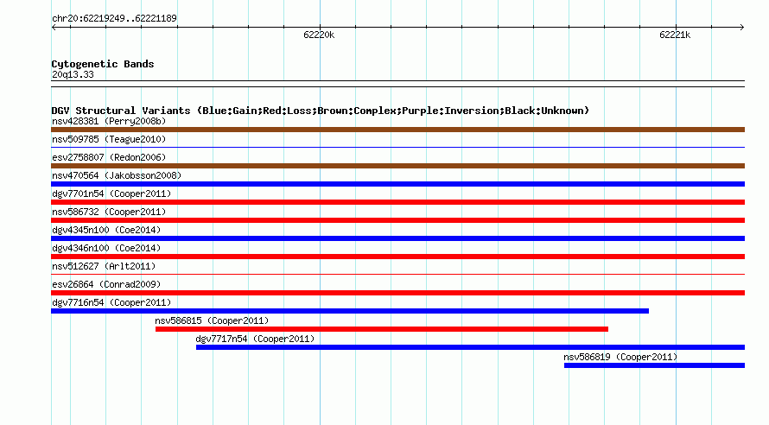Click the right arrow on the ruler

click(x=741, y=28)
